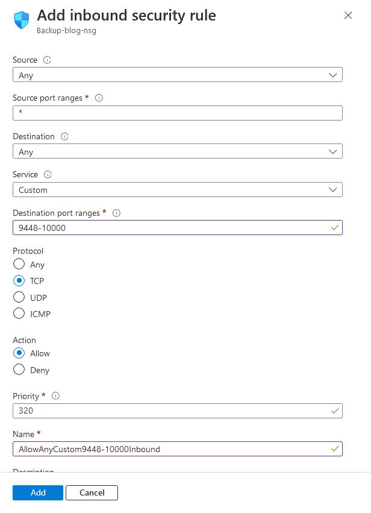
Task: Click the Cancel button
Action: click(92, 493)
